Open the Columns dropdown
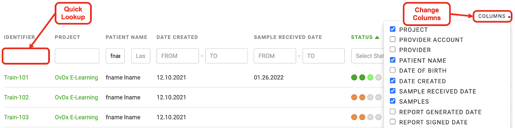The height and width of the screenshot is (128, 515). tap(492, 16)
